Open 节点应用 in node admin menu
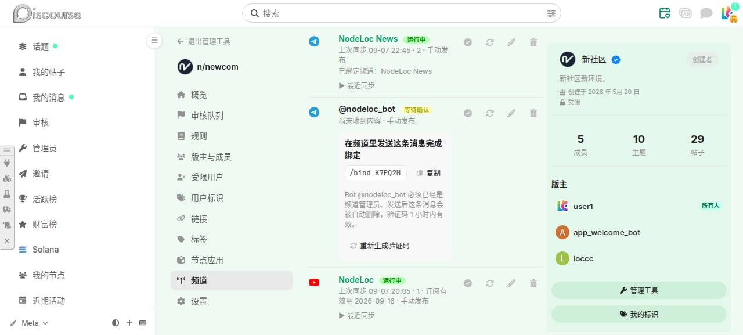 (x=232, y=260)
